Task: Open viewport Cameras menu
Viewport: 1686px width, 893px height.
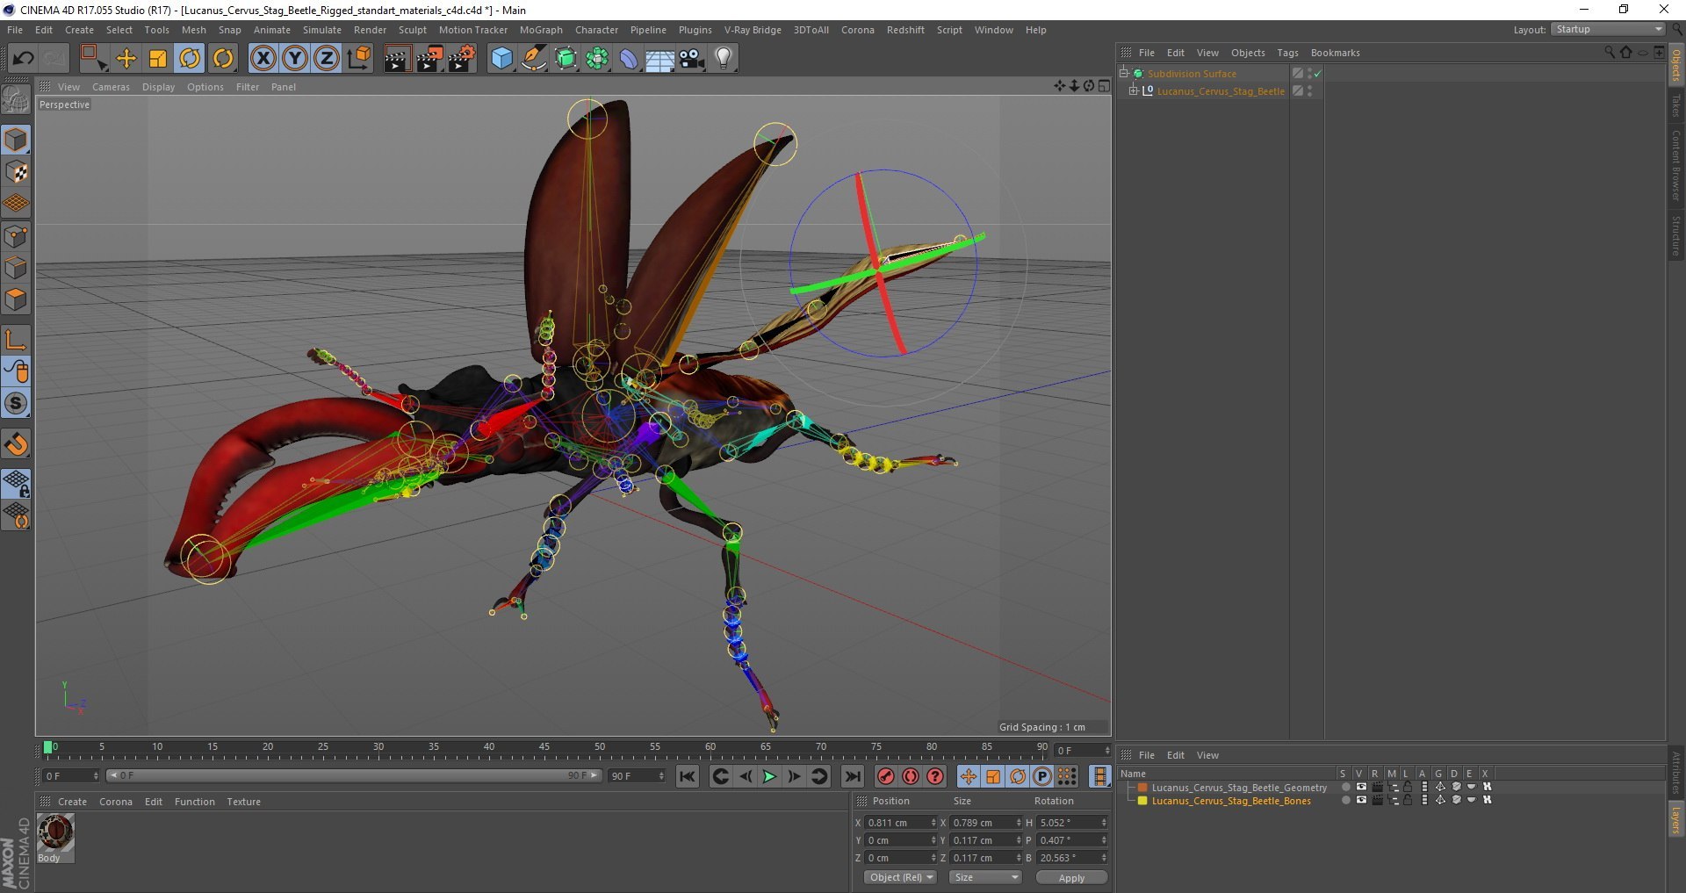Action: (111, 87)
